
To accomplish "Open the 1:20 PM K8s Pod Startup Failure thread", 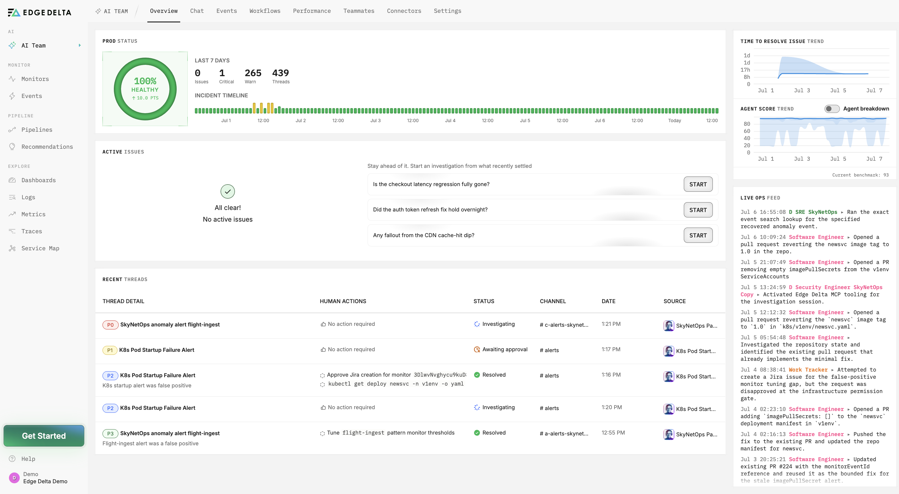I will (158, 408).
